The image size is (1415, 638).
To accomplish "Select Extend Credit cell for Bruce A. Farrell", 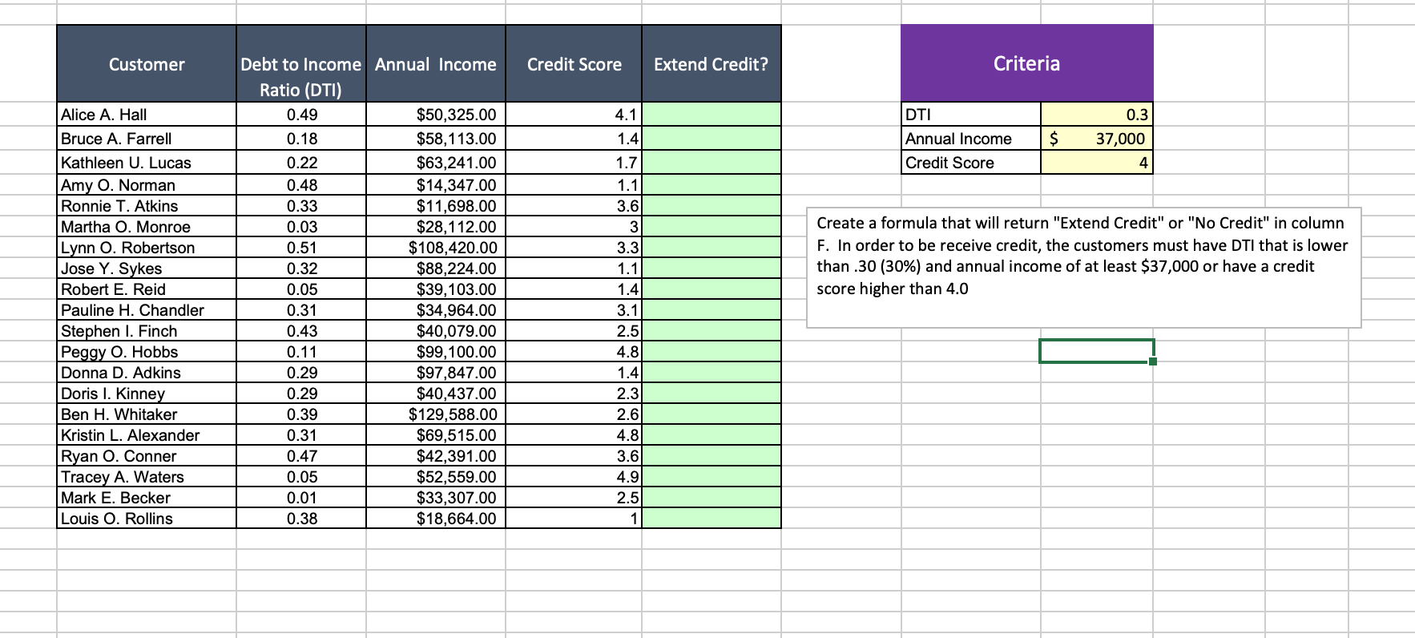I will (x=712, y=139).
